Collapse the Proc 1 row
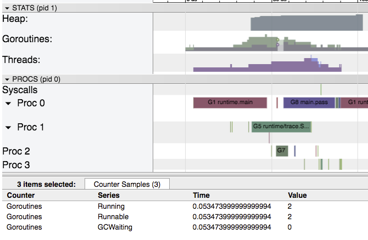The image size is (368, 240). point(8,128)
